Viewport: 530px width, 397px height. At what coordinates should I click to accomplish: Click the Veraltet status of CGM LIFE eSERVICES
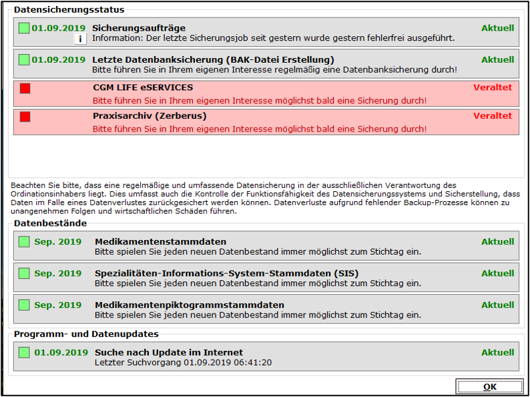click(493, 88)
